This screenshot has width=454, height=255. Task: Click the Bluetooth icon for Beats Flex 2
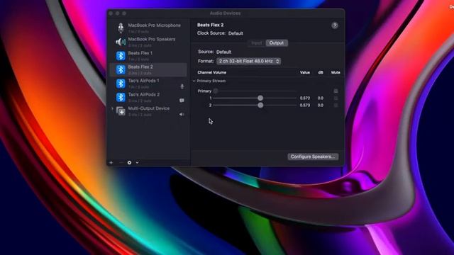point(121,69)
